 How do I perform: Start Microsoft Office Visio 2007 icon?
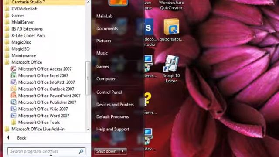point(14,109)
